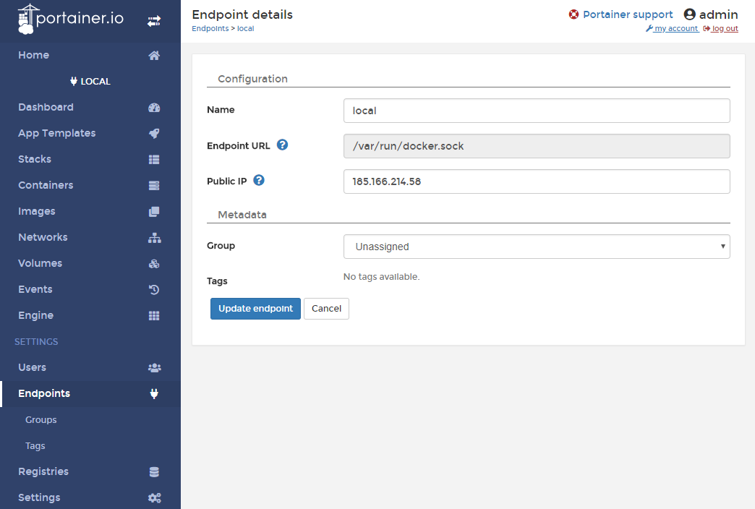Open the Groups submenu under Endpoints
Viewport: 755px width, 509px height.
tap(41, 420)
